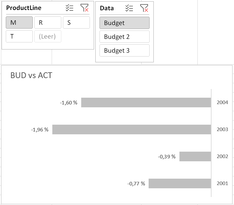This screenshot has width=234, height=205.
Task: Toggle multi-select in Data slicer
Action: [x=129, y=8]
